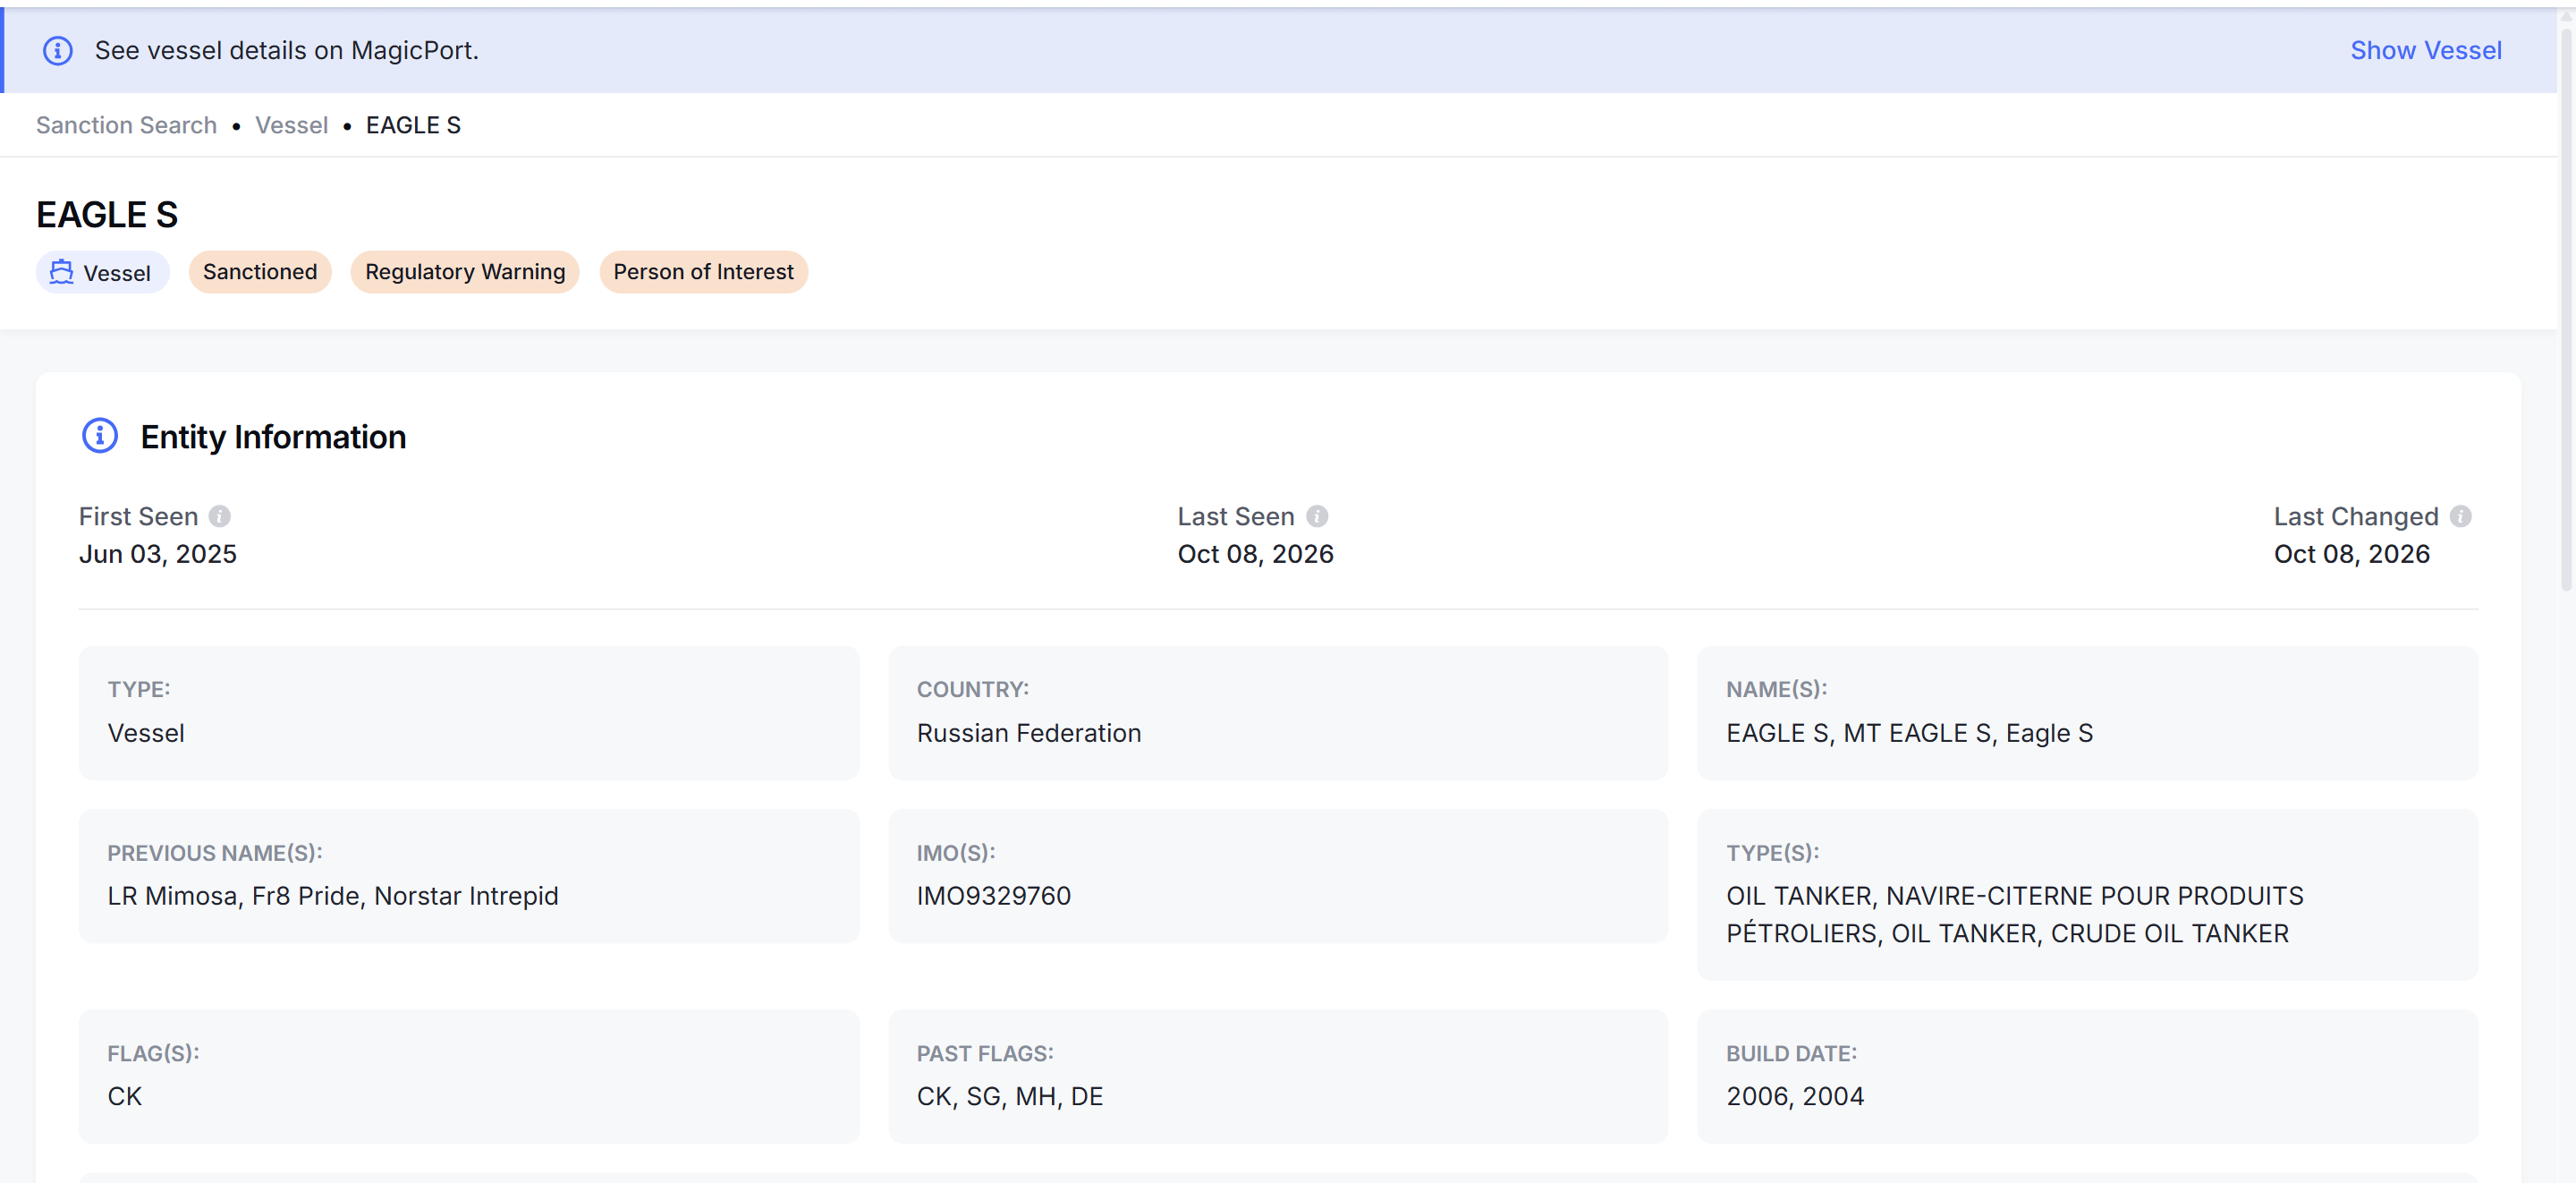Click the EAGLE S breadcrumb item
This screenshot has width=2576, height=1183.
pyautogui.click(x=413, y=125)
